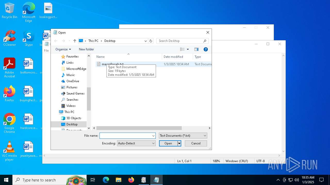Launch Microsoft Edge desktop shortcut

pyautogui.click(x=29, y=12)
